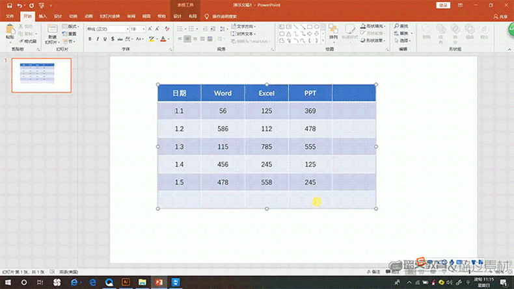Toggle Underline formatting

105,39
